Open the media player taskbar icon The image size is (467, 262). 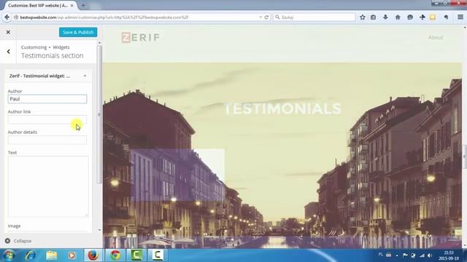coord(72,255)
